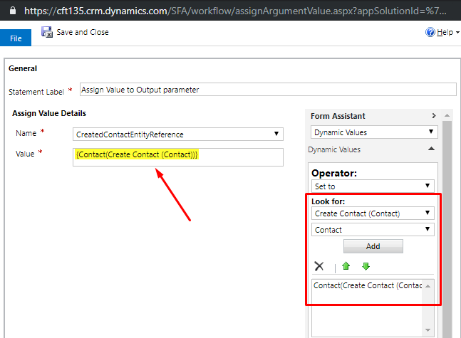
Task: Open the Operator Set to dropdown
Action: tap(373, 186)
